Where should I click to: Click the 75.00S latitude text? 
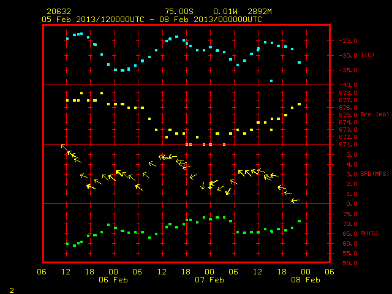point(179,12)
